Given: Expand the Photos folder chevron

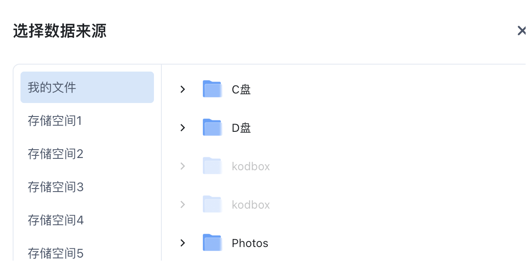Looking at the screenshot, I should pyautogui.click(x=183, y=243).
